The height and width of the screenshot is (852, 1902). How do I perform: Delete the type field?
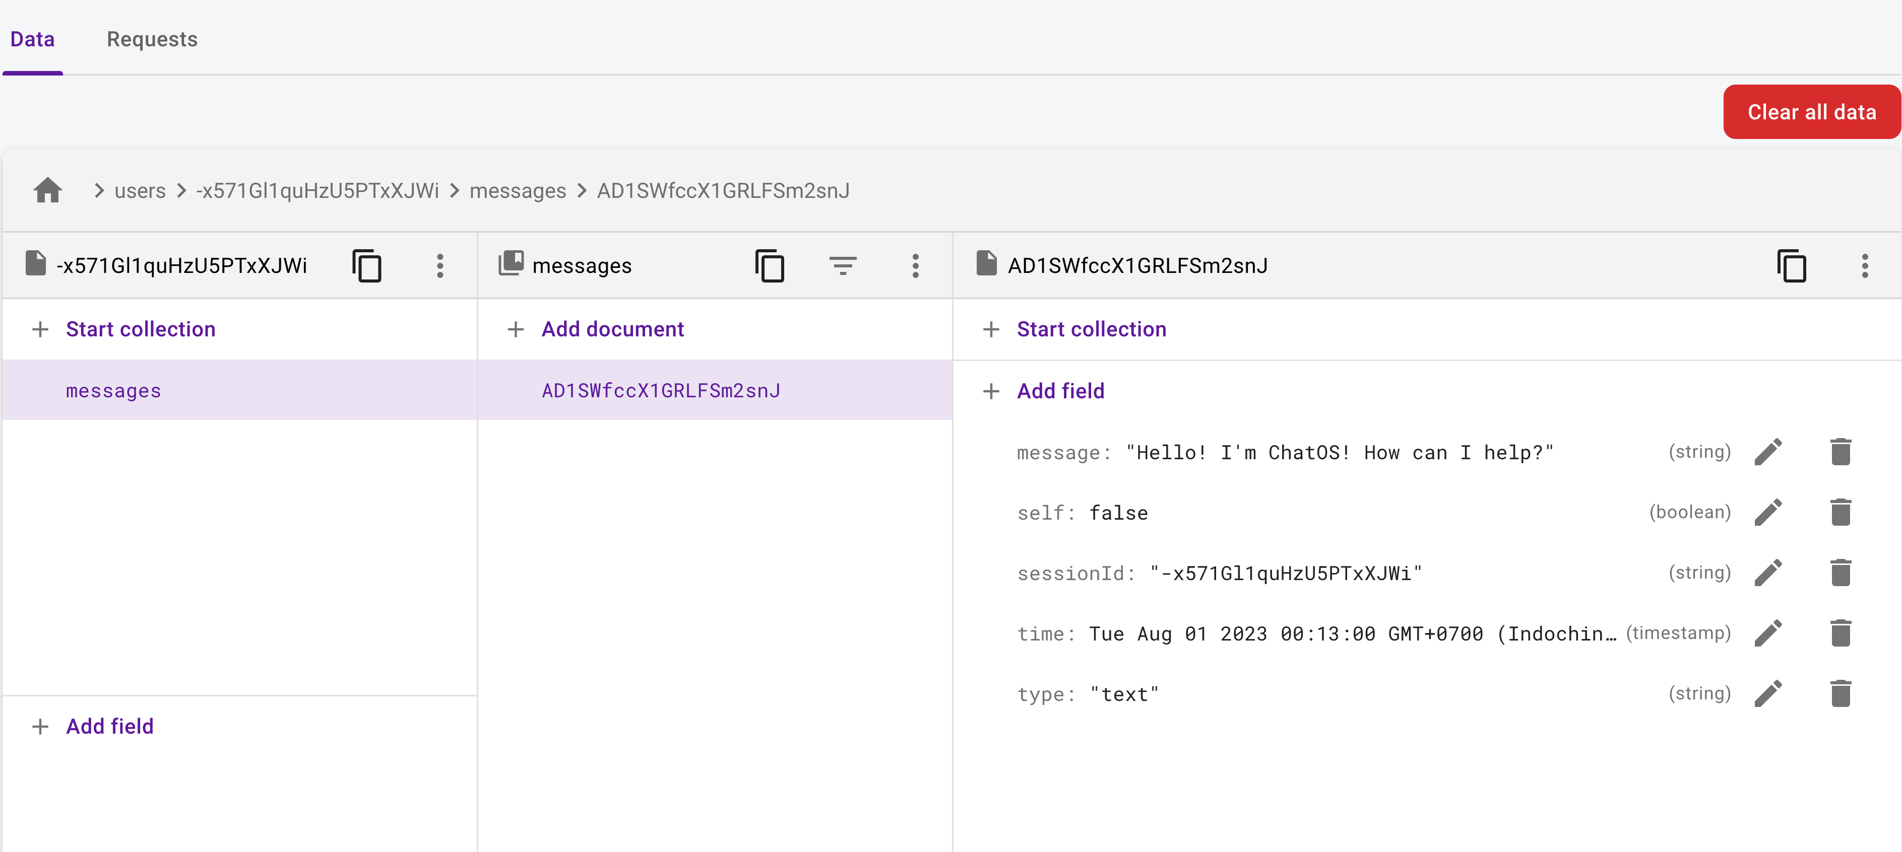1841,694
